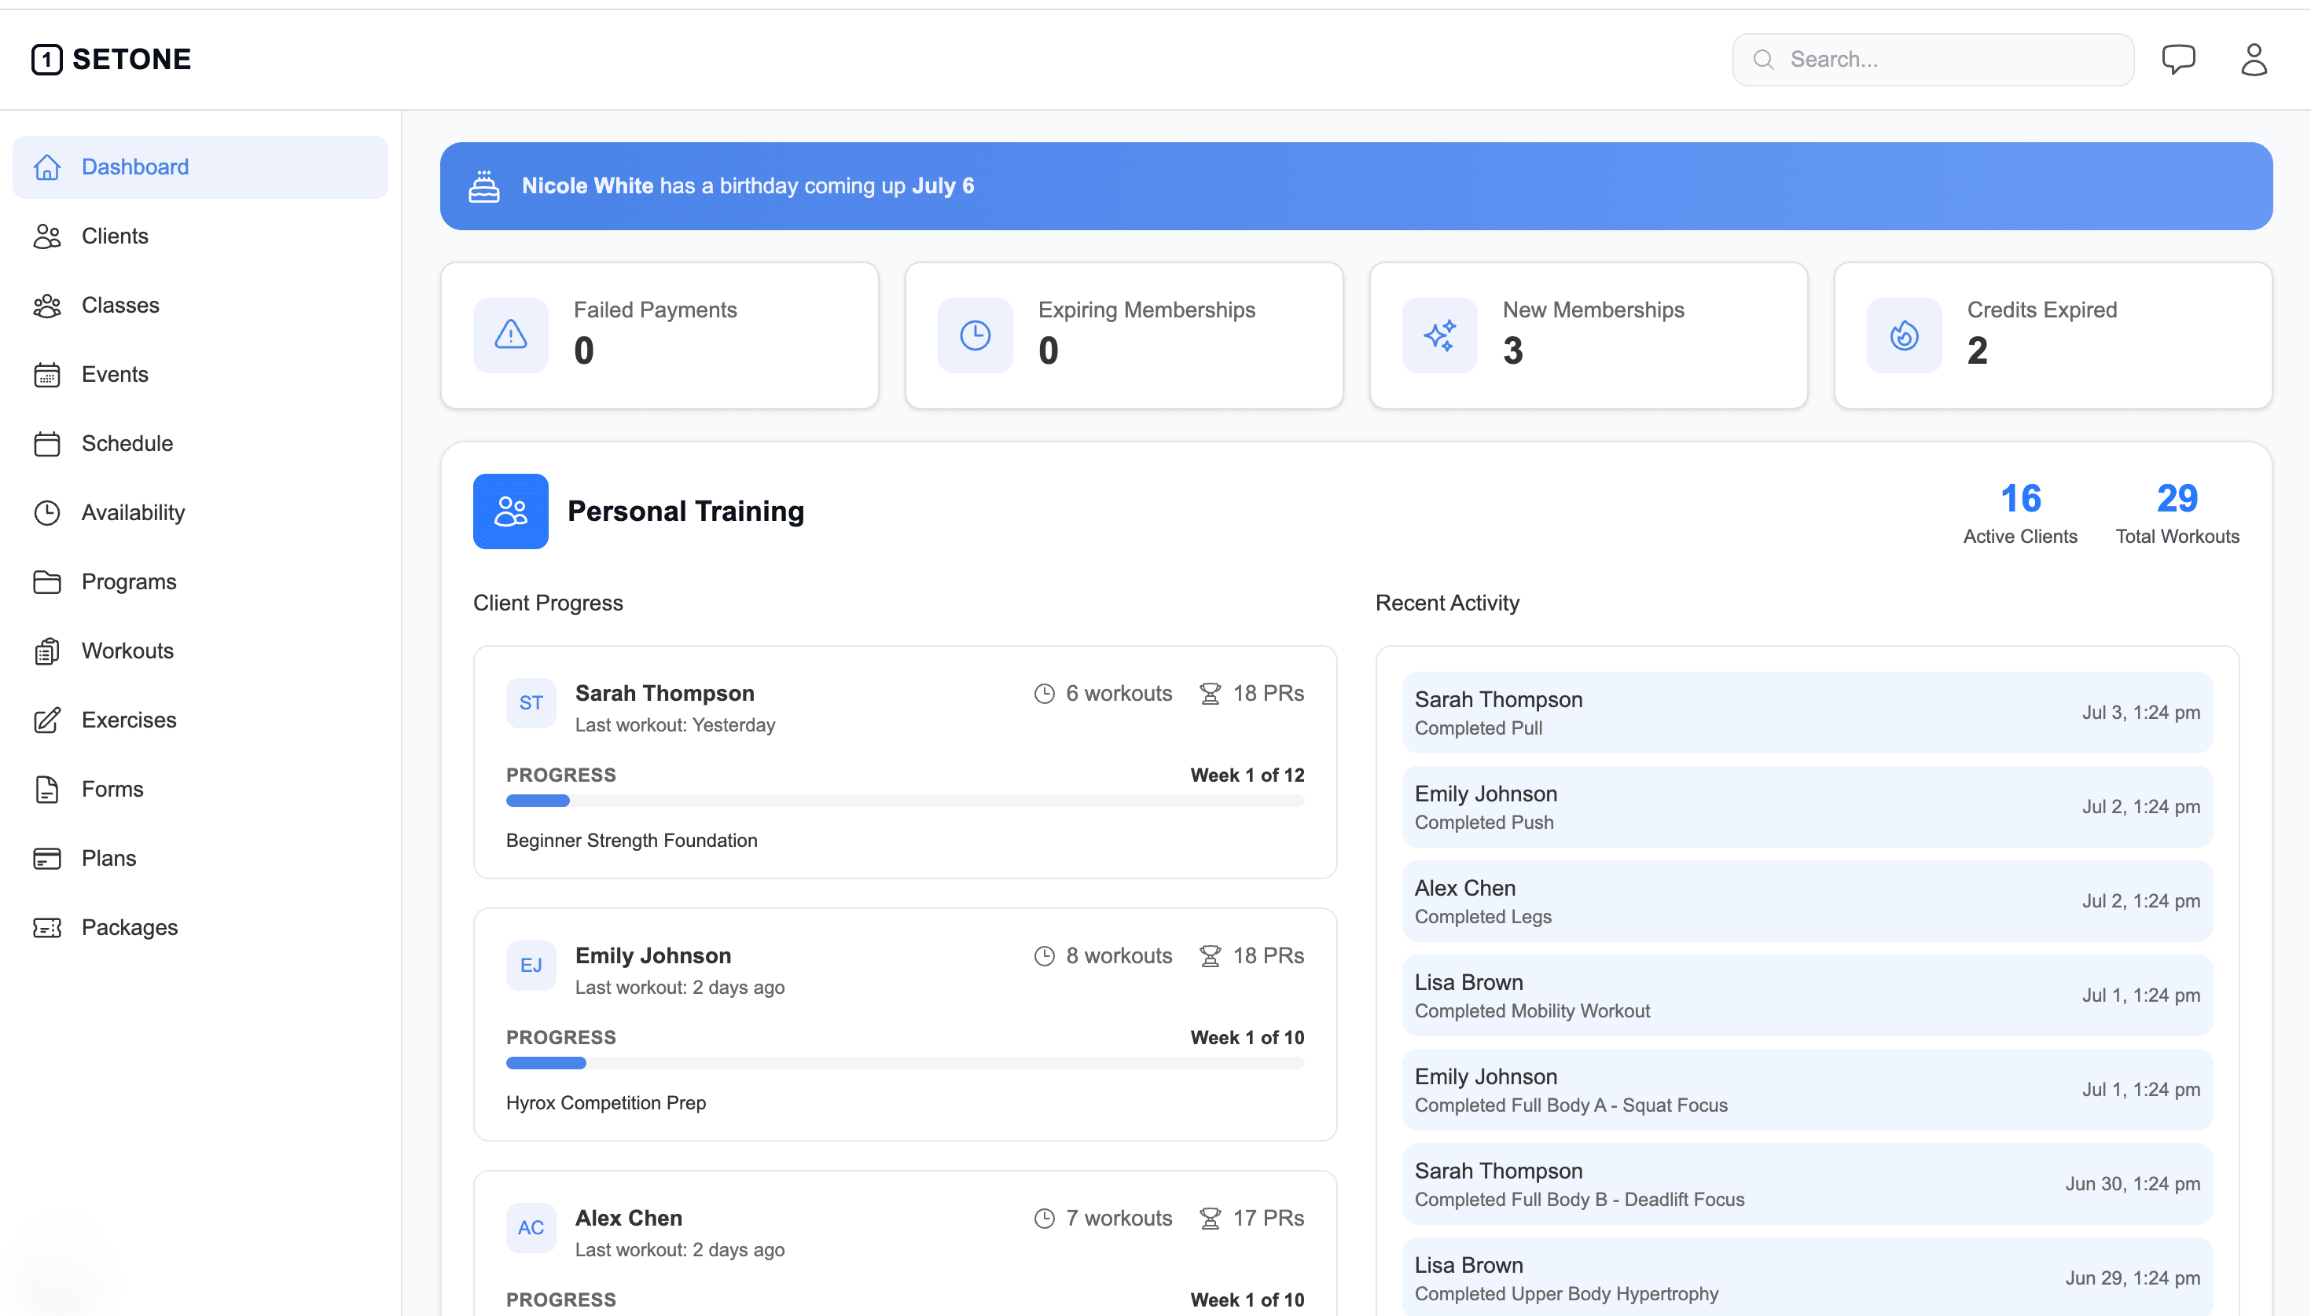The height and width of the screenshot is (1316, 2311).
Task: Click the Personal Training blue people icon
Action: [511, 511]
